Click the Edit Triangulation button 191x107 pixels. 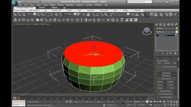pyautogui.click(x=166, y=97)
